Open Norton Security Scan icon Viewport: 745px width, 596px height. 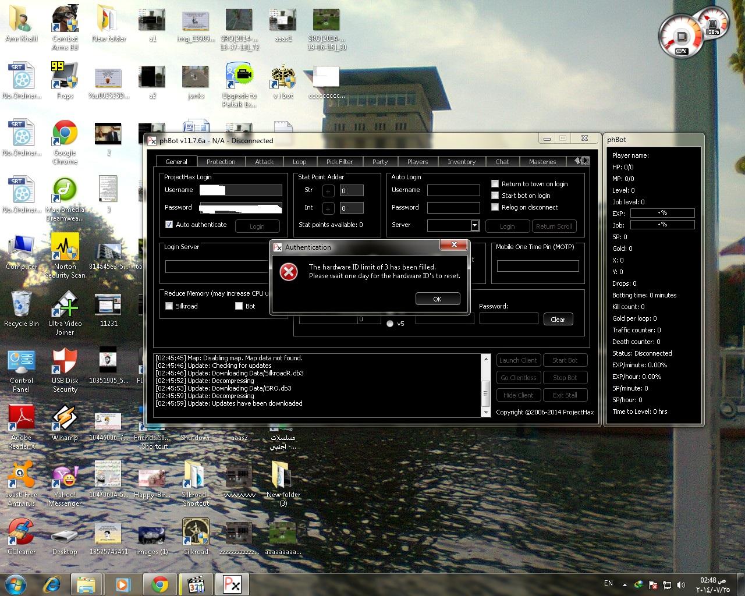point(65,256)
